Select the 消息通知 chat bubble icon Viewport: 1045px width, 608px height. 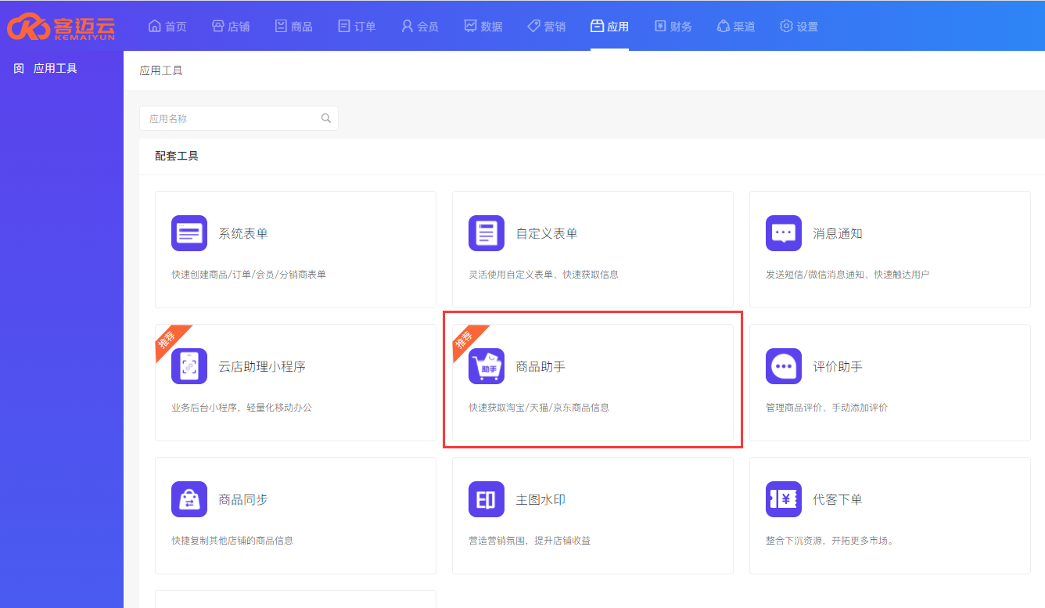784,233
